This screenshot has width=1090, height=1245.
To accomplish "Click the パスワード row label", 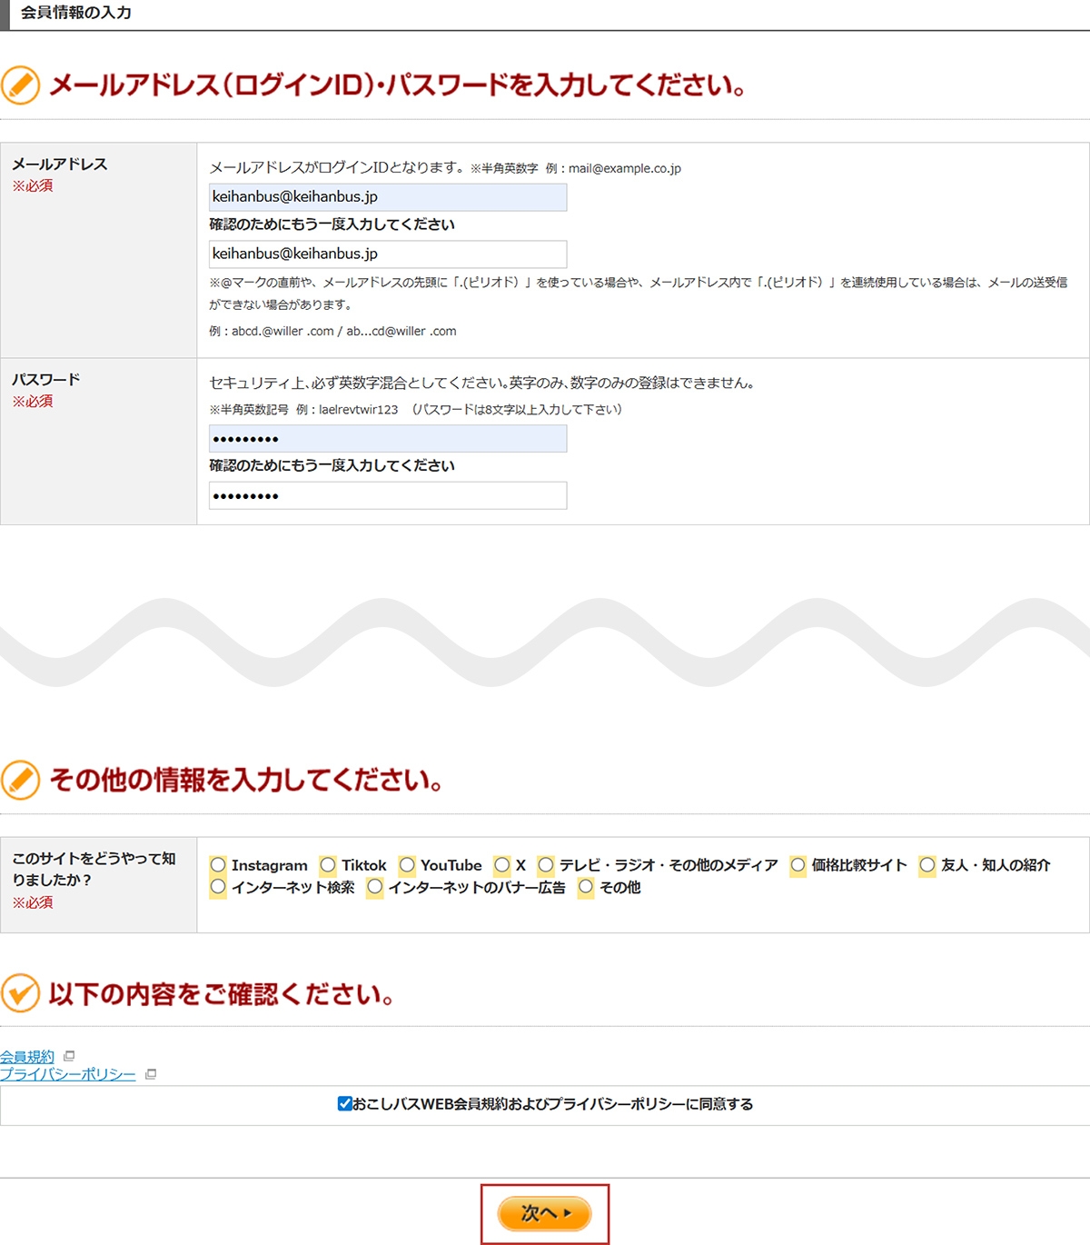I will tap(46, 380).
